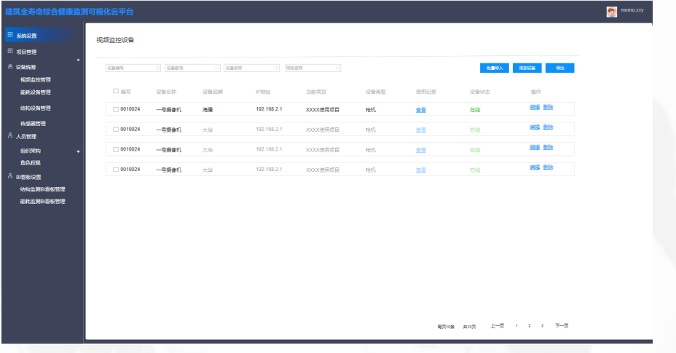
Task: Open 组织架构 submenu item
Action: tap(30, 151)
